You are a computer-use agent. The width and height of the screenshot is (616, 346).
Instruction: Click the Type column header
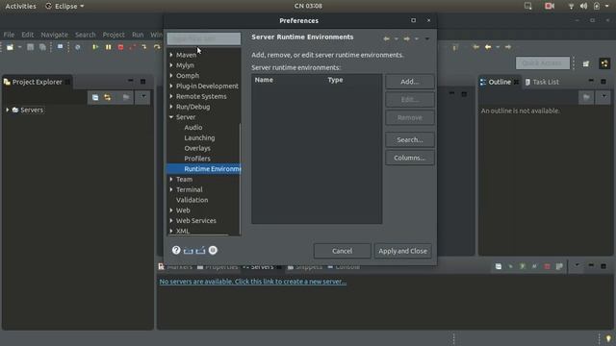click(335, 80)
